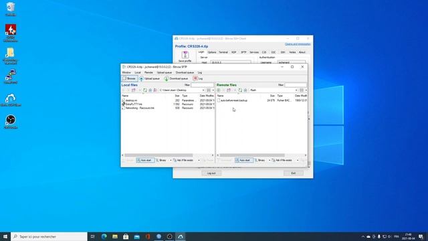428x241 pixels.
Task: Sort local files by Type column header
Action: click(x=185, y=96)
